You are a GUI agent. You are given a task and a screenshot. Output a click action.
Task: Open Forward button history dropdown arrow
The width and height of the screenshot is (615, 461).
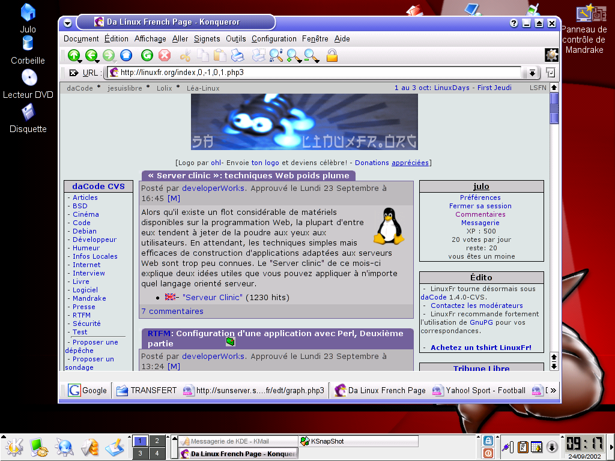click(x=115, y=62)
